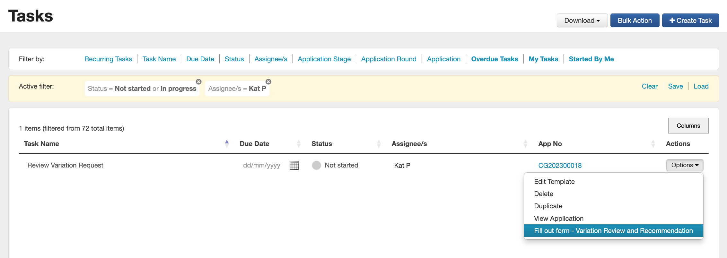Remove the Assignee/s Kat P filter chip
This screenshot has width=727, height=258.
pos(268,82)
